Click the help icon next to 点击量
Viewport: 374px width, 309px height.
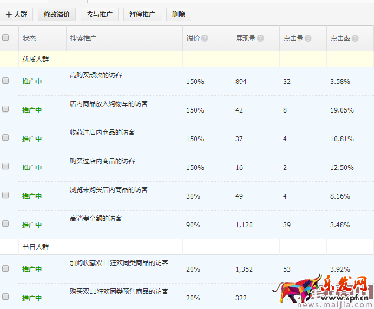pyautogui.click(x=308, y=38)
